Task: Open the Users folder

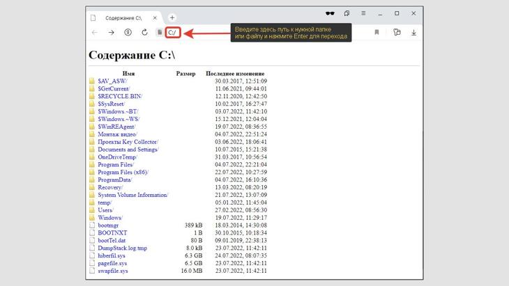Action: [x=105, y=210]
